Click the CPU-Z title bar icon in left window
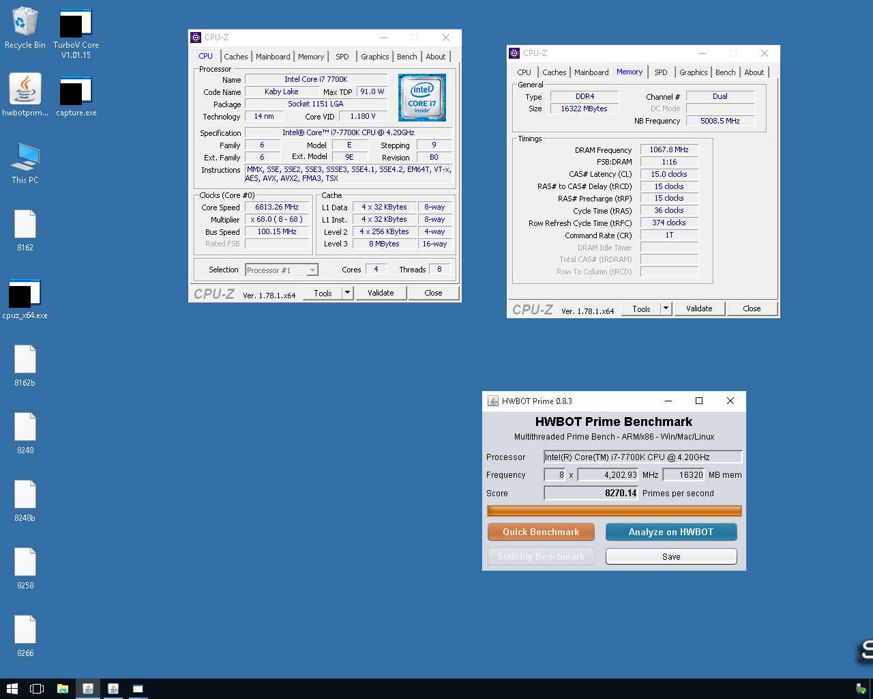Screen dimensions: 873x699 196,38
